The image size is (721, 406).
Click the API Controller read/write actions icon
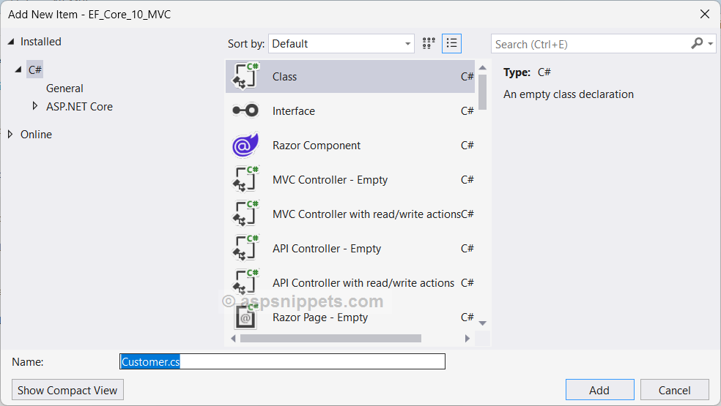tap(245, 282)
